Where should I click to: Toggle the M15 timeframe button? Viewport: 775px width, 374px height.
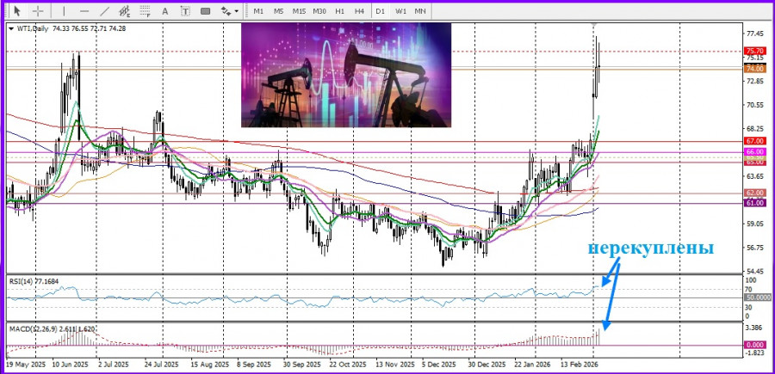299,10
